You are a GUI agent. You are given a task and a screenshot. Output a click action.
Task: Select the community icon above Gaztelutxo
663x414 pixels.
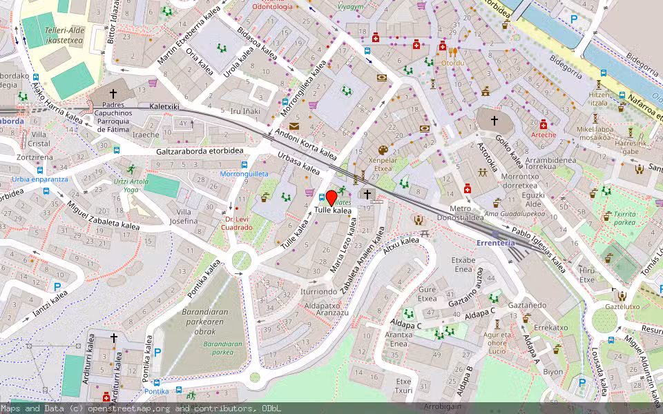click(621, 296)
